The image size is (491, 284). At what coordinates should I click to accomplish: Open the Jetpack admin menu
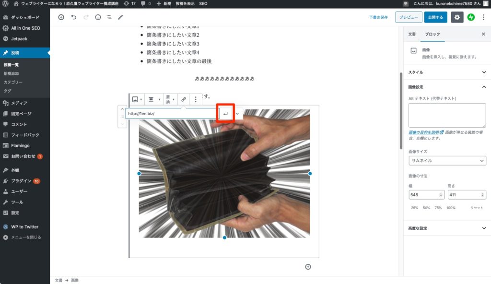coord(25,38)
